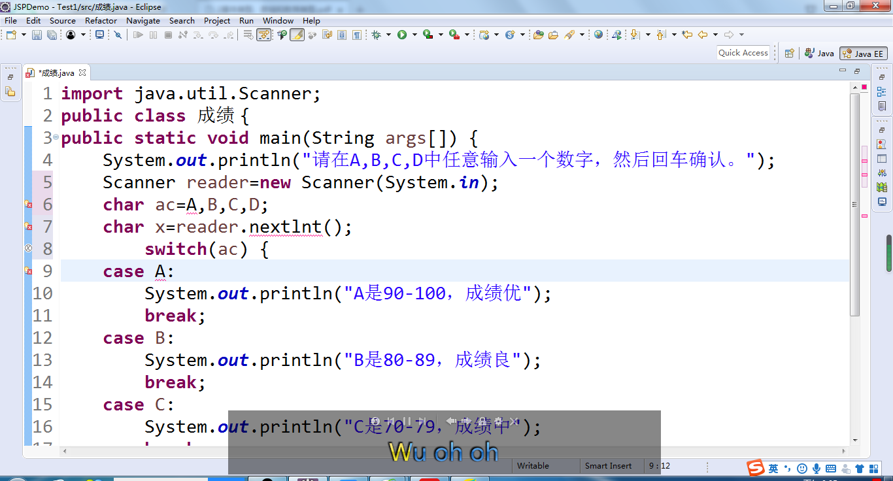Click the Skip All Breakpoints icon
893x481 pixels.
point(118,35)
